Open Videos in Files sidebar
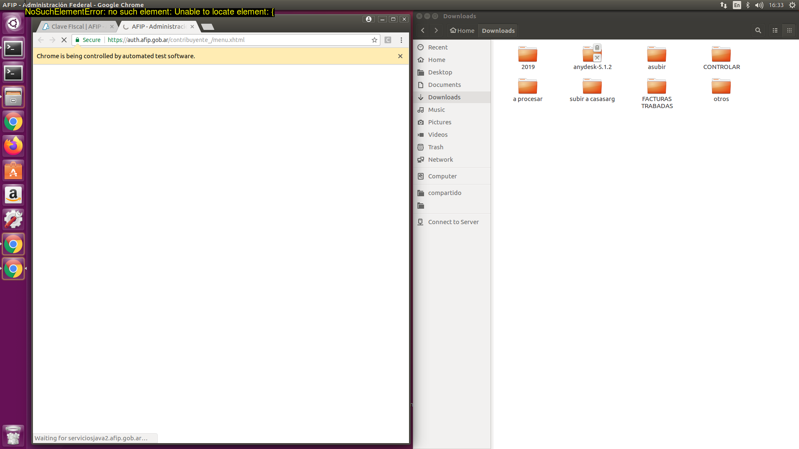Screen dimensions: 799x449 point(453,135)
